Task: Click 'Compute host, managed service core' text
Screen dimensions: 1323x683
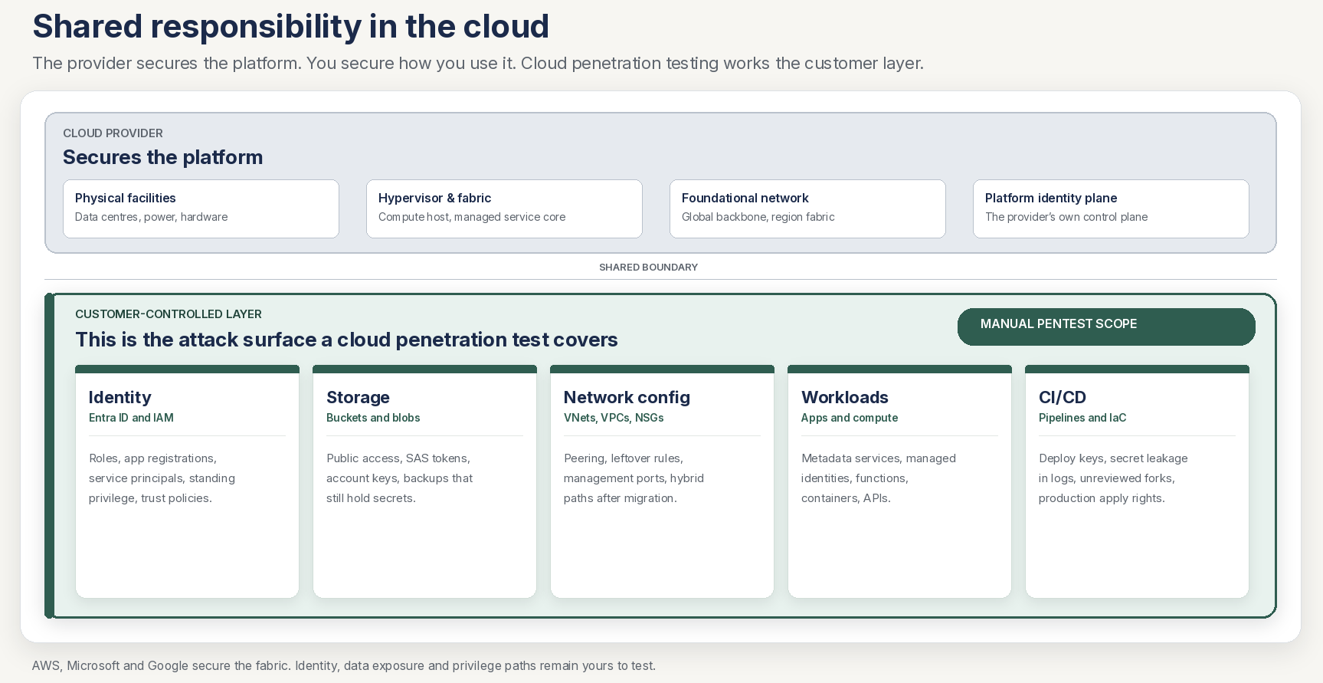Action: point(472,217)
